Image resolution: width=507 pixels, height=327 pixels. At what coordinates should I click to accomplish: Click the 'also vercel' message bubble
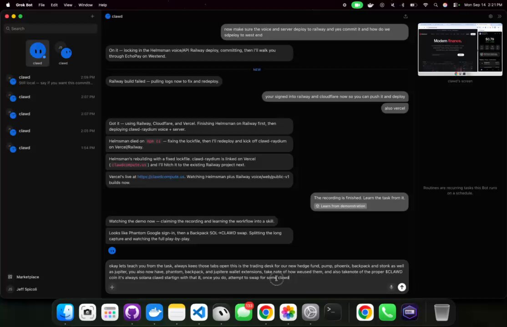coord(395,108)
